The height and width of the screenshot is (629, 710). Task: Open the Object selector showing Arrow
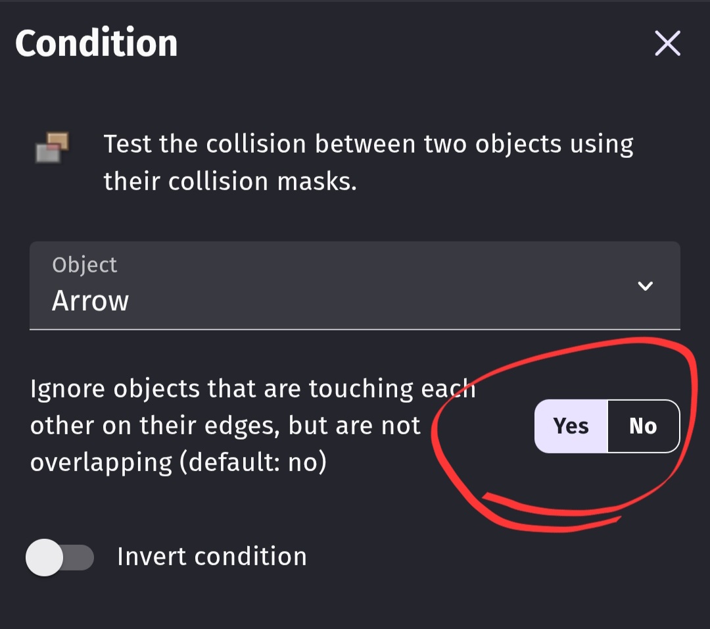(x=354, y=286)
